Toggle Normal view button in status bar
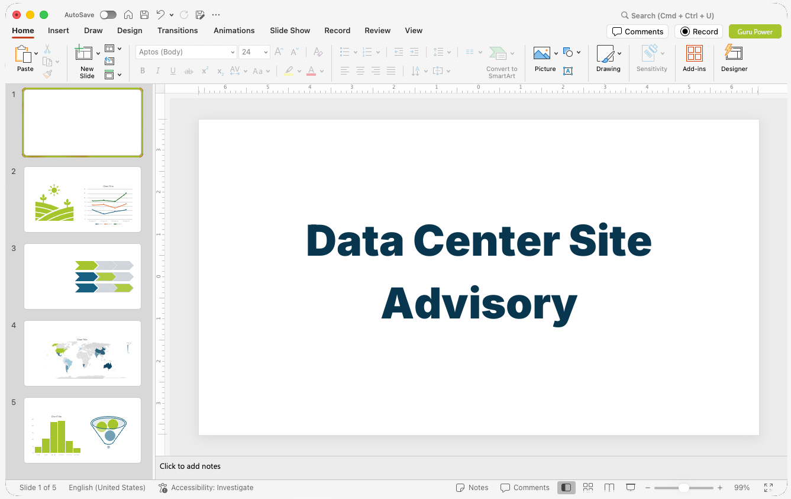Image resolution: width=791 pixels, height=499 pixels. pyautogui.click(x=566, y=488)
